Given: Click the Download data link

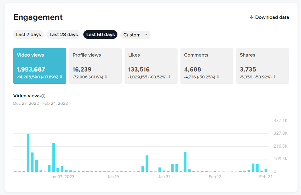Looking at the screenshot, I should point(272,17).
